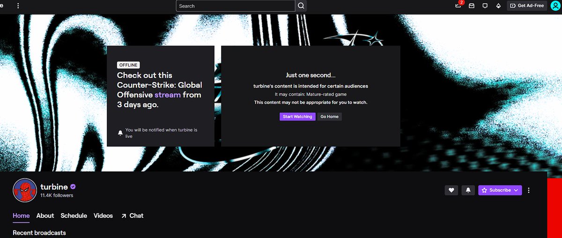Click the turbine channel name
The image size is (562, 238).
tap(54, 187)
